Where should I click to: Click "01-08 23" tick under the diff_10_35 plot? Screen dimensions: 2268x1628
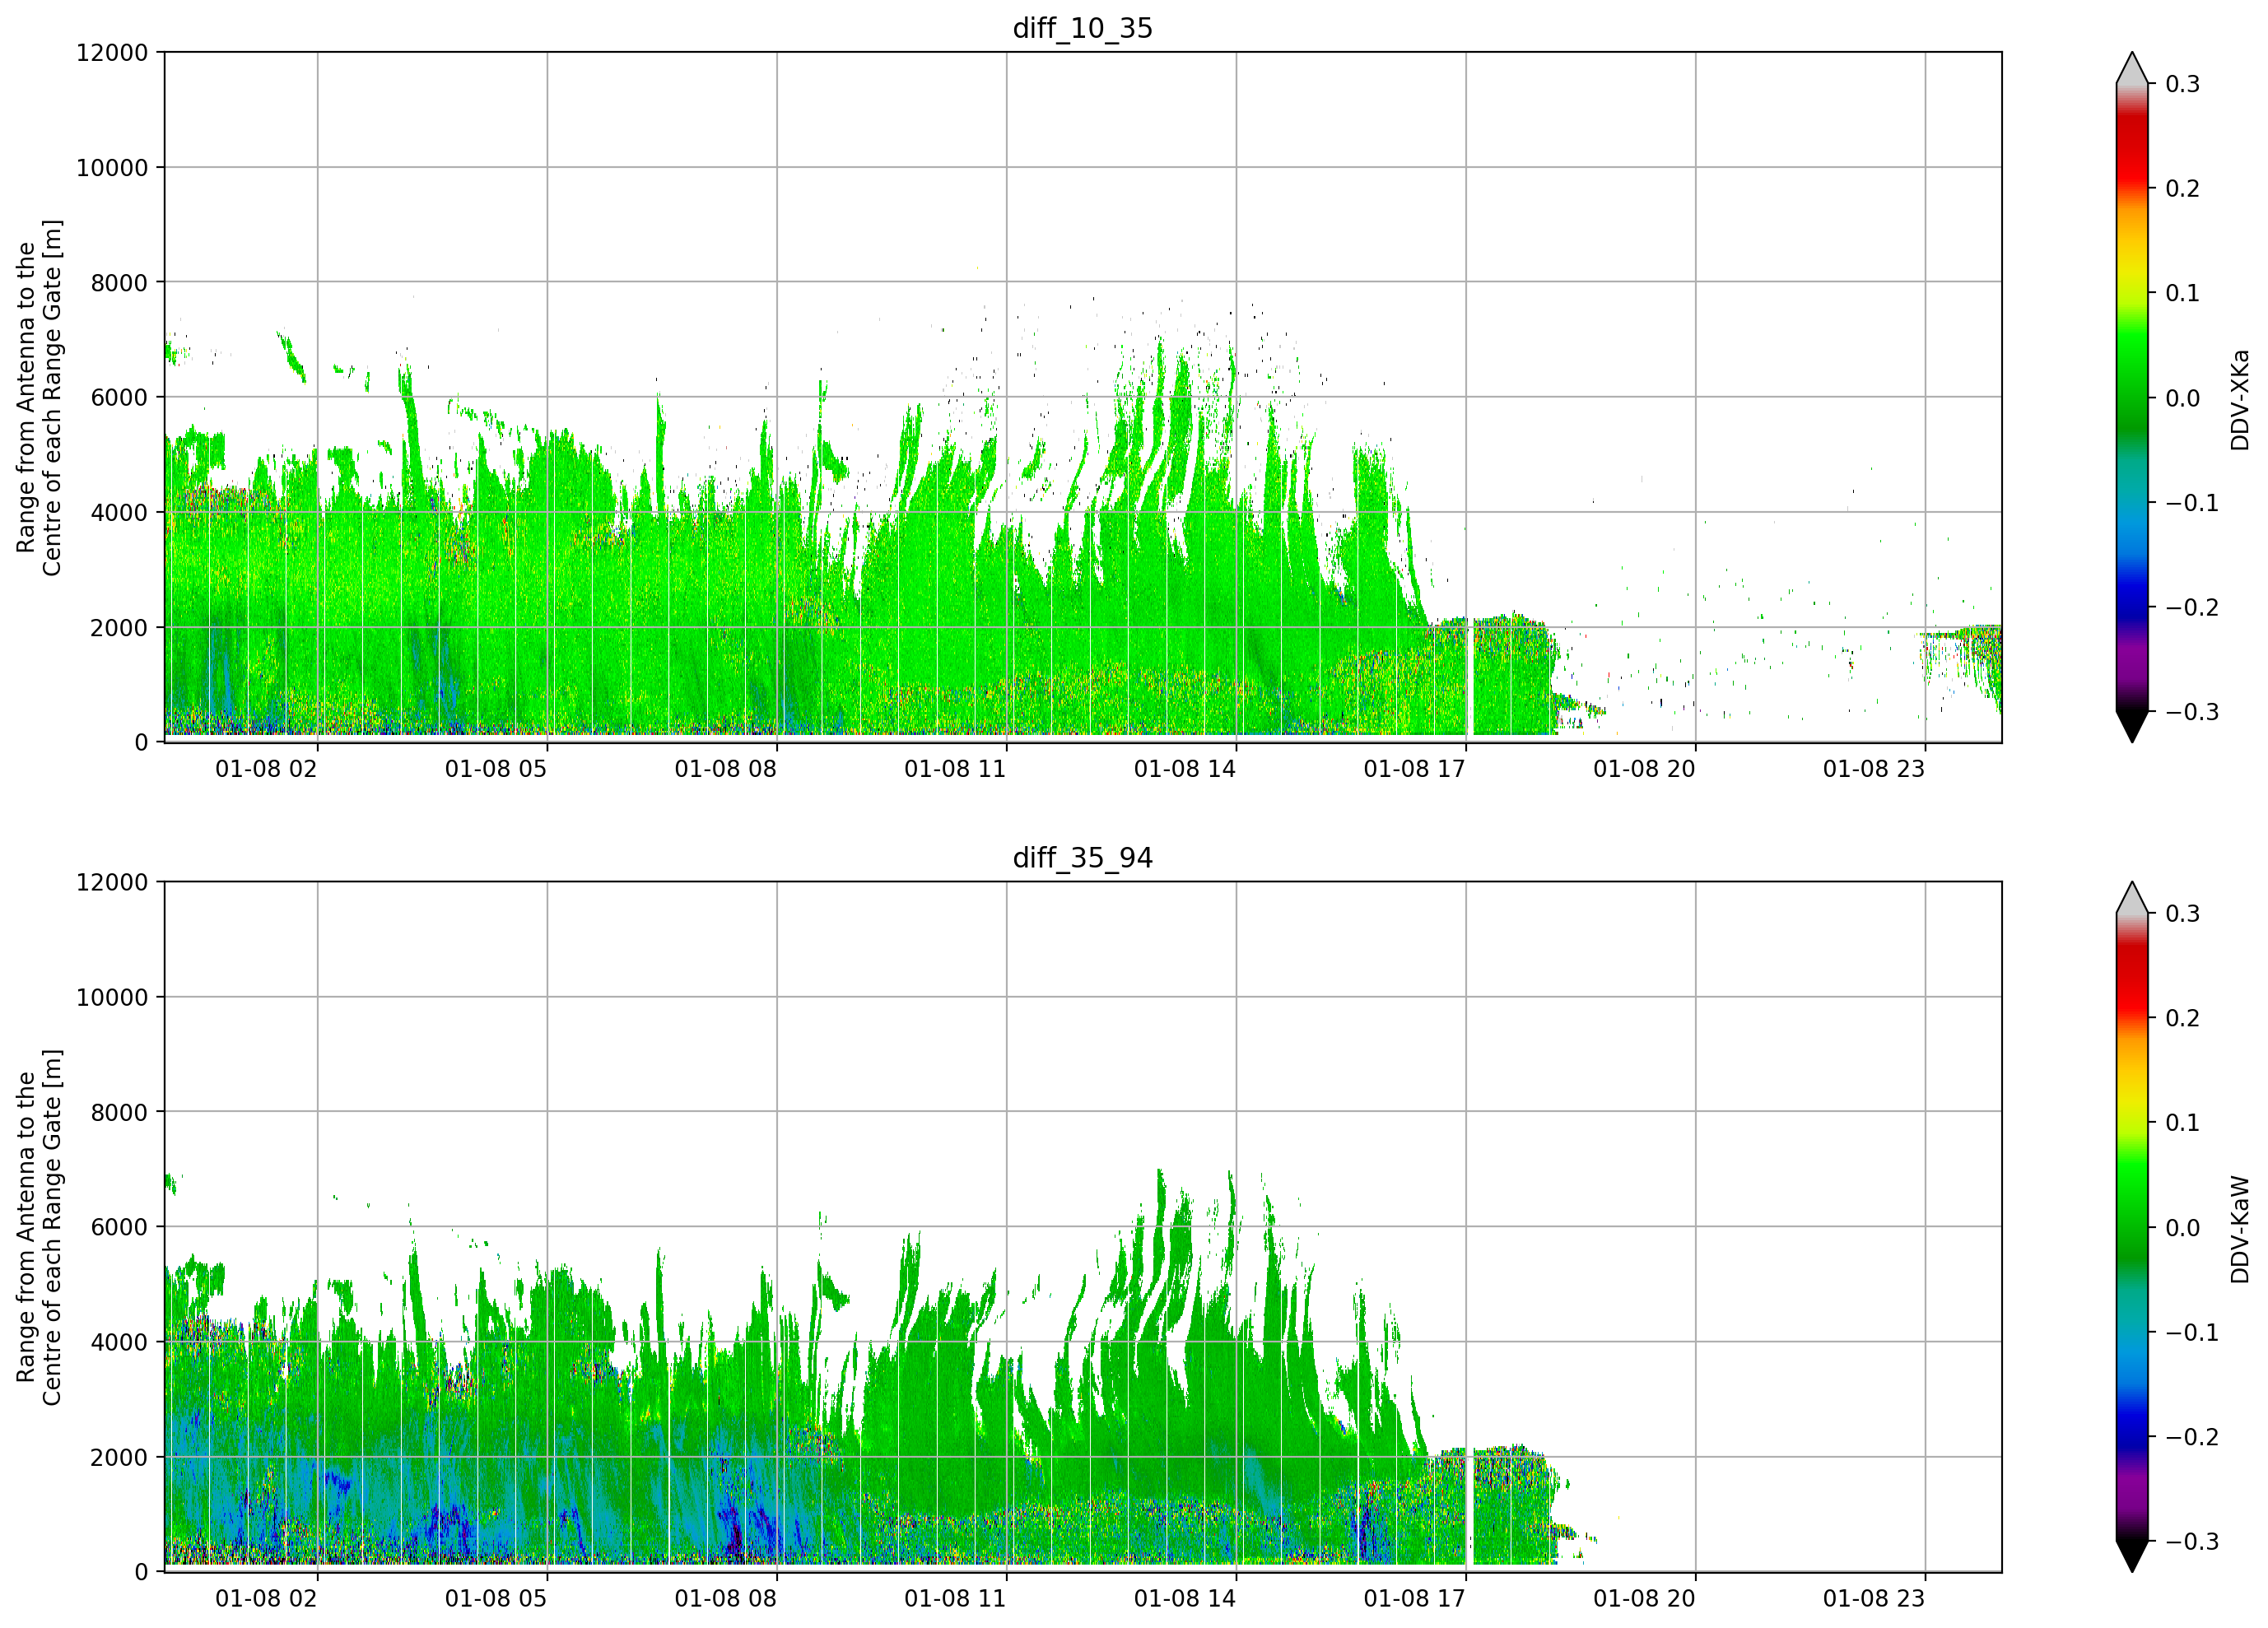tap(1874, 769)
